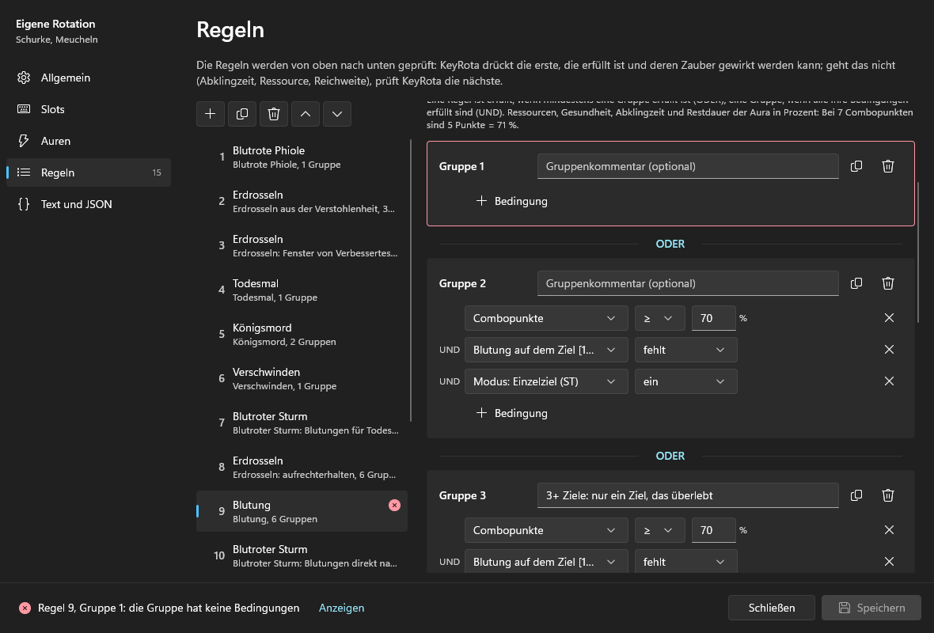This screenshot has width=934, height=633.
Task: Switch to the Slots section
Action: [x=89, y=109]
